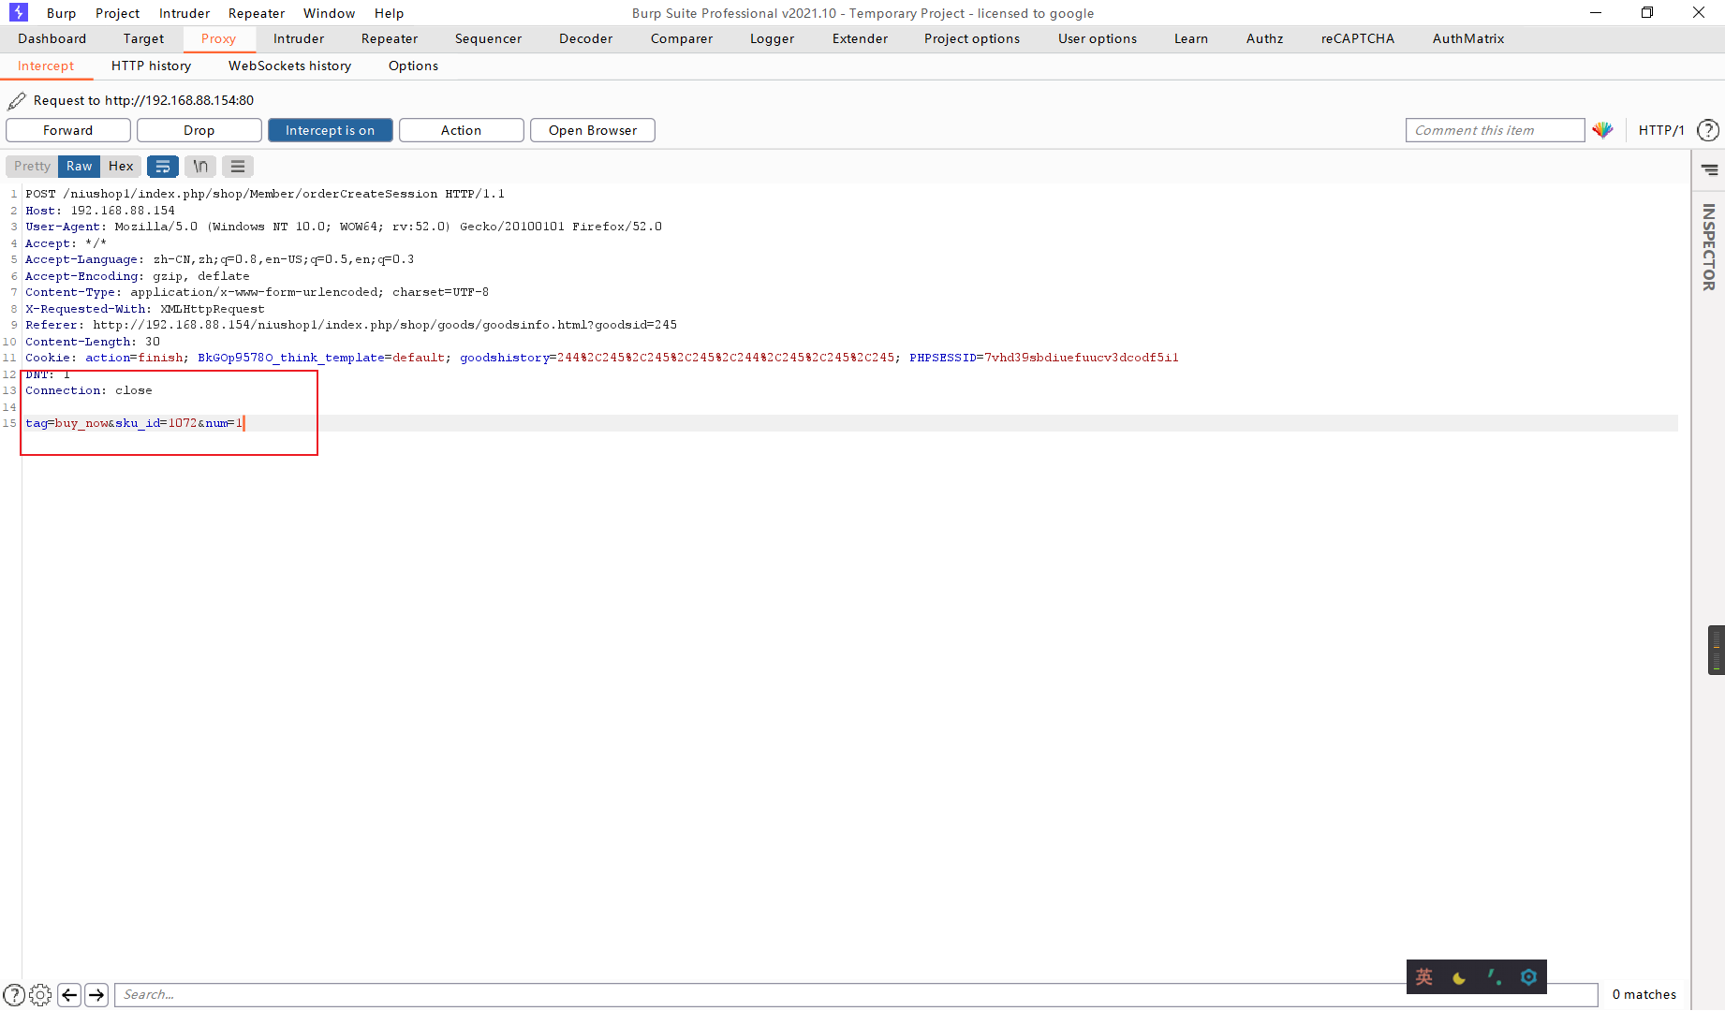The width and height of the screenshot is (1725, 1011).
Task: Select the Intercept sub-tab
Action: coord(46,66)
